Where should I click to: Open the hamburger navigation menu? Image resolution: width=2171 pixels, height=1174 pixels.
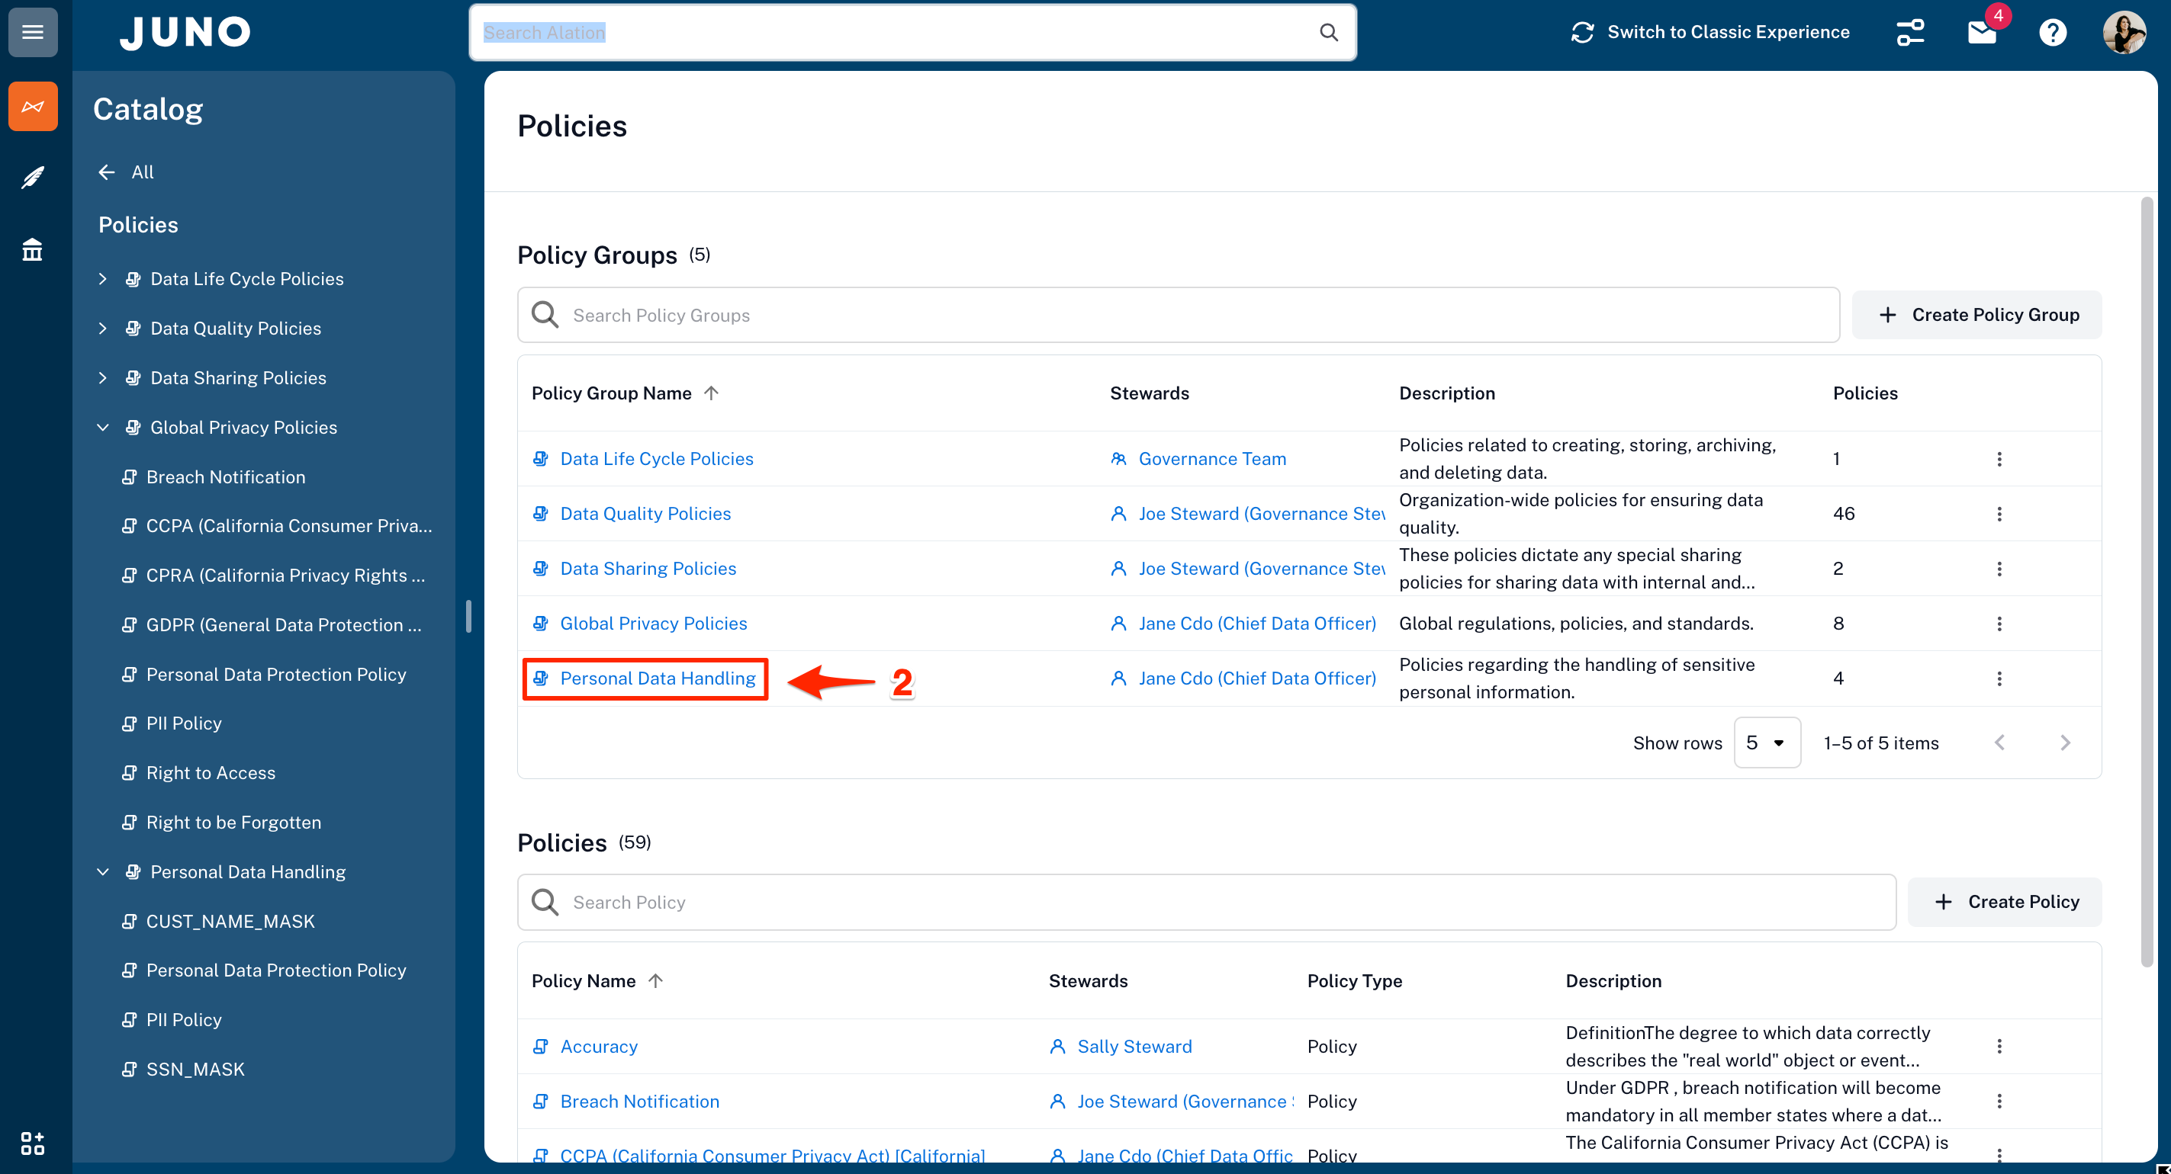(33, 32)
